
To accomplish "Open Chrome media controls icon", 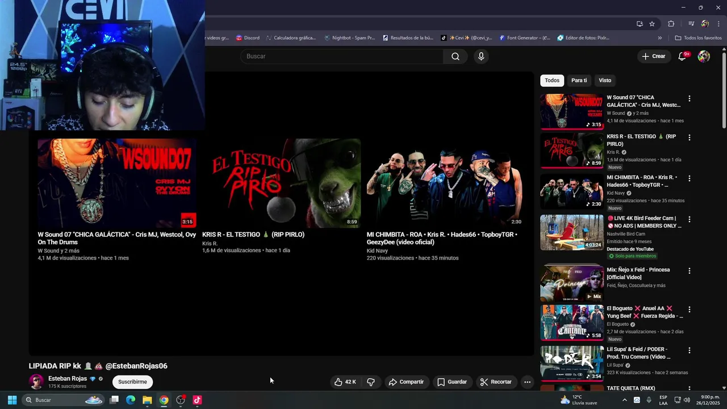I will tap(691, 24).
